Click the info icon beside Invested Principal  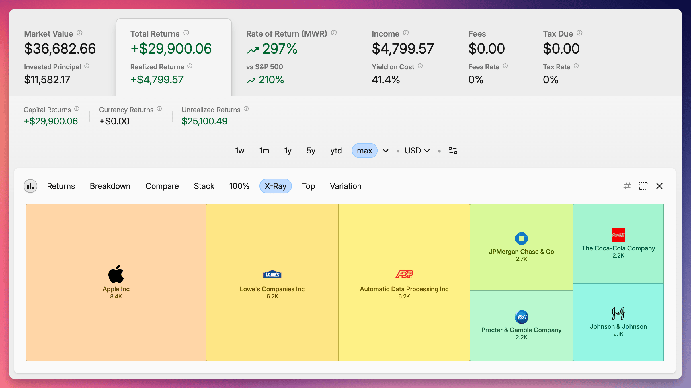[x=87, y=66]
